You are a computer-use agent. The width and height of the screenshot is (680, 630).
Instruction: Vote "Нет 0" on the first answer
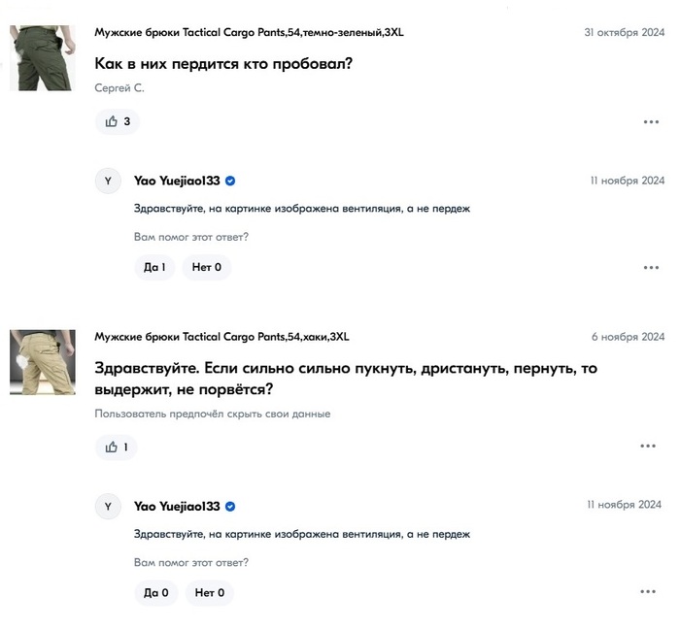[x=206, y=267]
